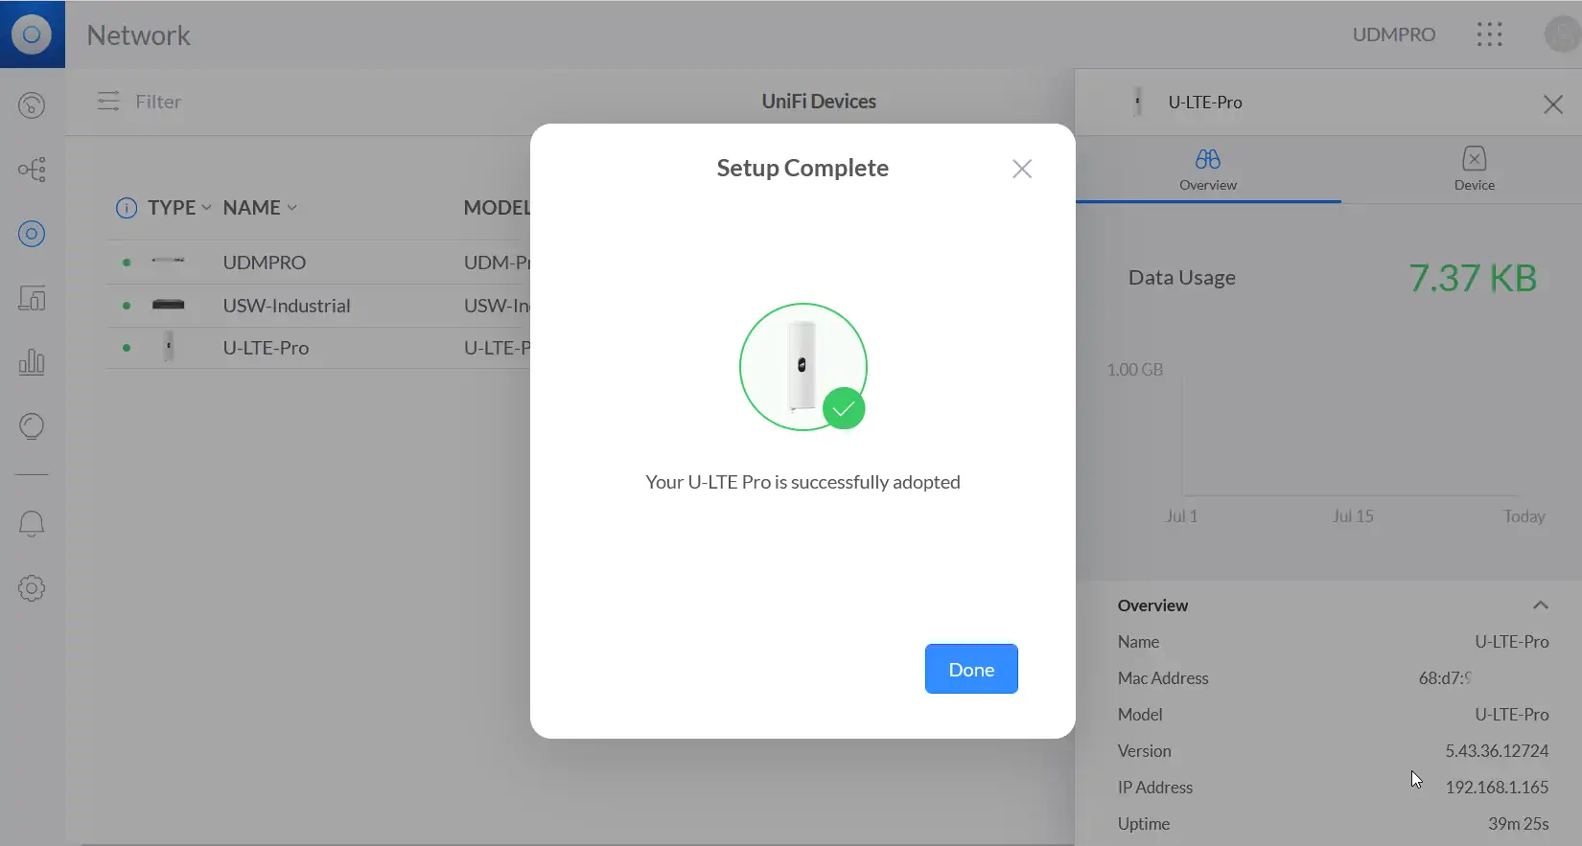This screenshot has width=1582, height=846.
Task: Open the settings gear icon
Action: pos(32,588)
